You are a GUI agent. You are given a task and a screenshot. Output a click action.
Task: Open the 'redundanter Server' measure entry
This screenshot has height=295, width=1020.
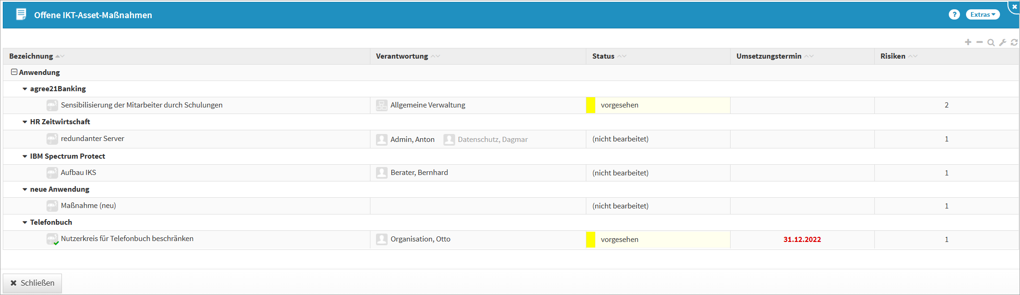(x=92, y=139)
